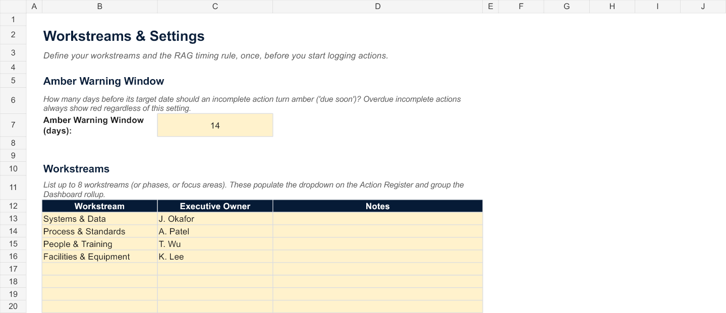Select the Notes cell for Facilities & Equipment
The image size is (726, 313).
(x=378, y=257)
